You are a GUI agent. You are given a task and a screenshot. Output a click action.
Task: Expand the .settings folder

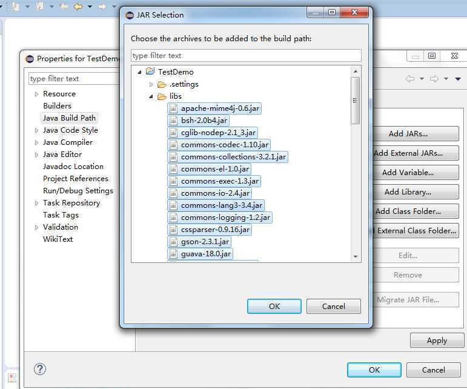151,85
